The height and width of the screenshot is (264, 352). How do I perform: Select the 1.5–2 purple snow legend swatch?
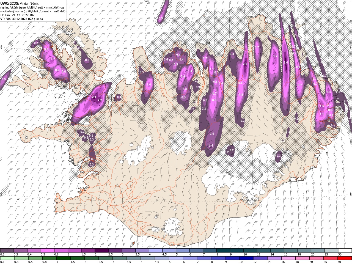point(88,251)
